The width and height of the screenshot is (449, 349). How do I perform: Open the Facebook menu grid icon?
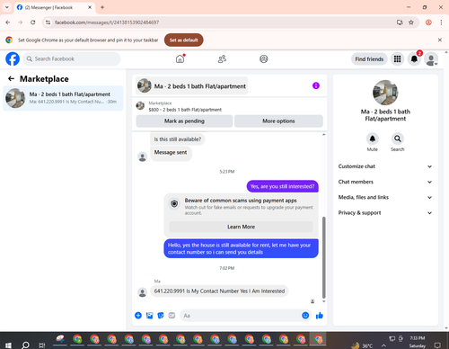[x=397, y=59]
